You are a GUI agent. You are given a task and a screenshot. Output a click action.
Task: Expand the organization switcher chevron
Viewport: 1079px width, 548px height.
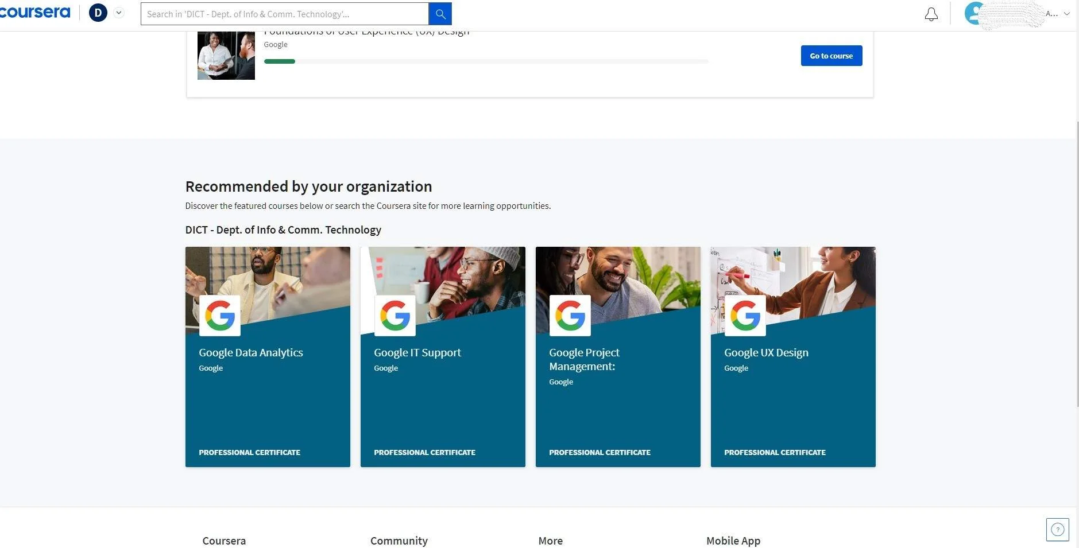pos(119,13)
